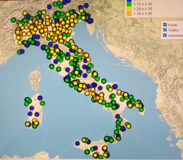Click the Industriale label text

(x=175, y=36)
